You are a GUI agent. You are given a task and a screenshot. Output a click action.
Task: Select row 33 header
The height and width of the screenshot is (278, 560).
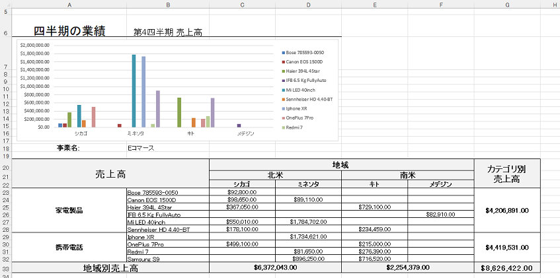(6, 268)
